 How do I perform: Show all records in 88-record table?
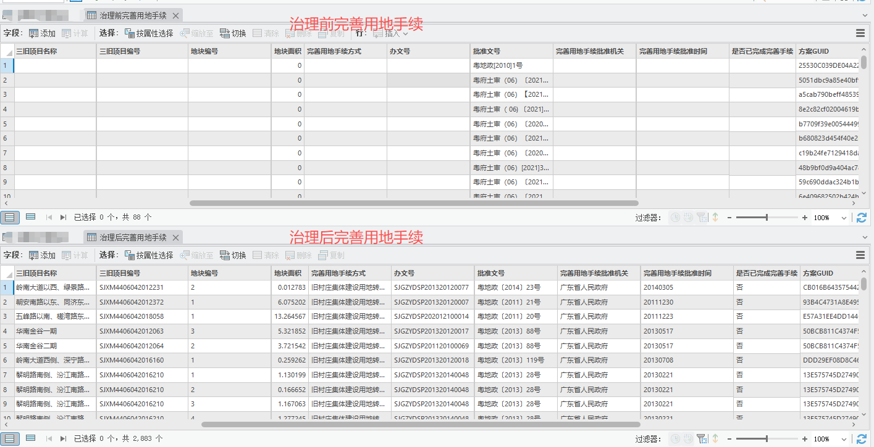click(9, 217)
